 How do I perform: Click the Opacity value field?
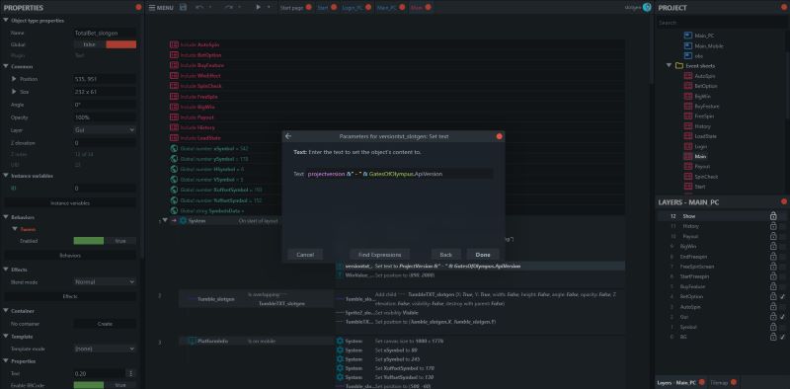click(x=105, y=117)
